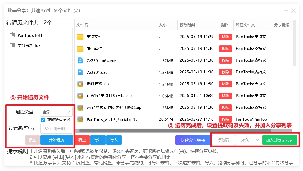Open the 永久 expiry dropdown
This screenshot has width=303, height=171.
(248, 140)
